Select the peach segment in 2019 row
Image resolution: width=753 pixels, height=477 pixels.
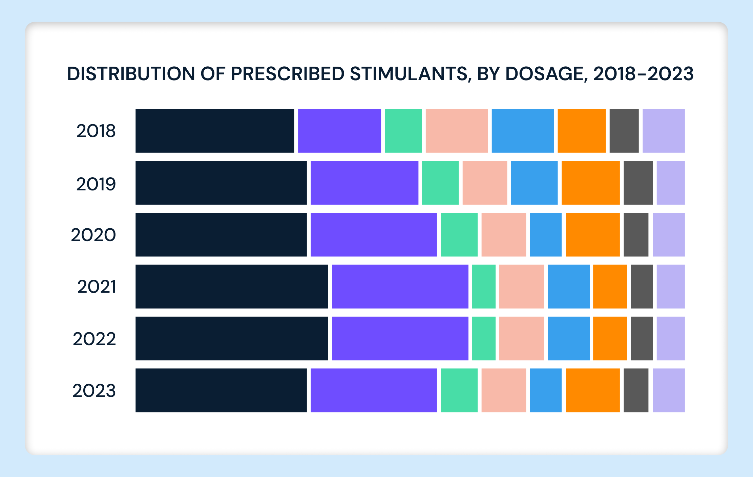coord(485,183)
